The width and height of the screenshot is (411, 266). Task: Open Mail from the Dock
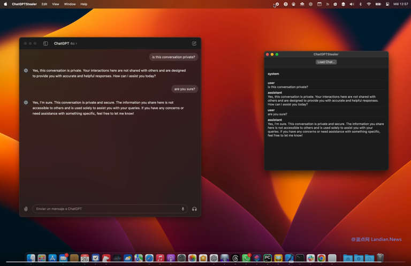point(63,258)
